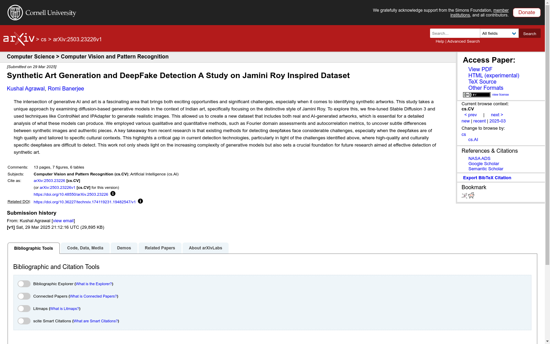Click the Donate button
Viewport: 550px width, 344px height.
[527, 12]
